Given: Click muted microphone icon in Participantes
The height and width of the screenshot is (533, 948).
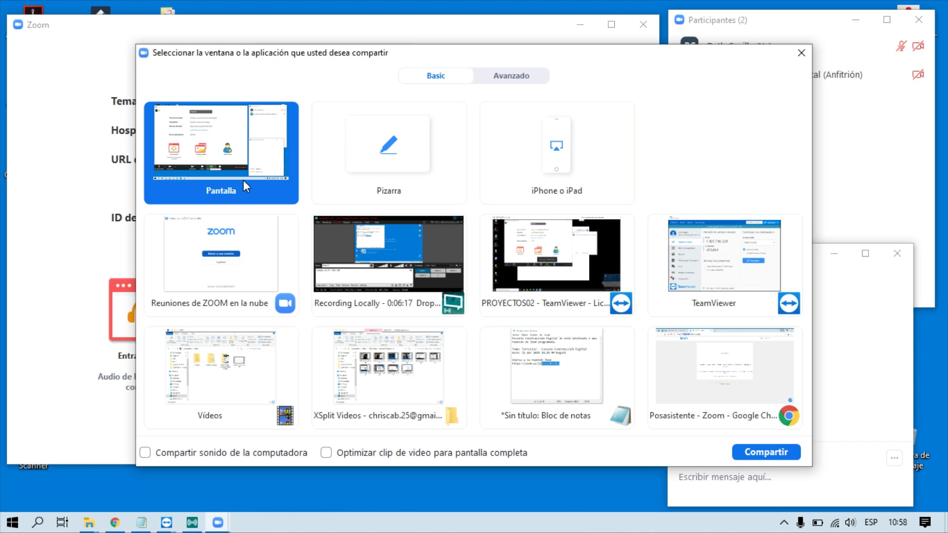Looking at the screenshot, I should (x=901, y=46).
